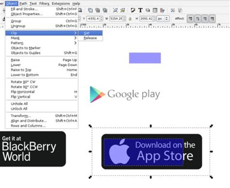Select Rotate 90° CCW

pos(41,87)
